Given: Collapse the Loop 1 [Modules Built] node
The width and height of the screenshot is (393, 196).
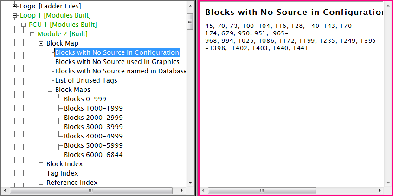Looking at the screenshot, I should coord(15,15).
